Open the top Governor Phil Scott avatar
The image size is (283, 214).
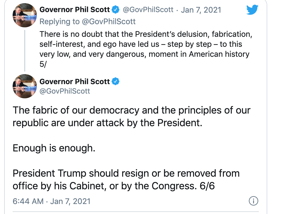(25, 15)
